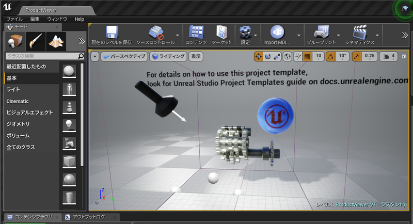Select the Cinematic category
The height and width of the screenshot is (224, 413).
(x=31, y=101)
